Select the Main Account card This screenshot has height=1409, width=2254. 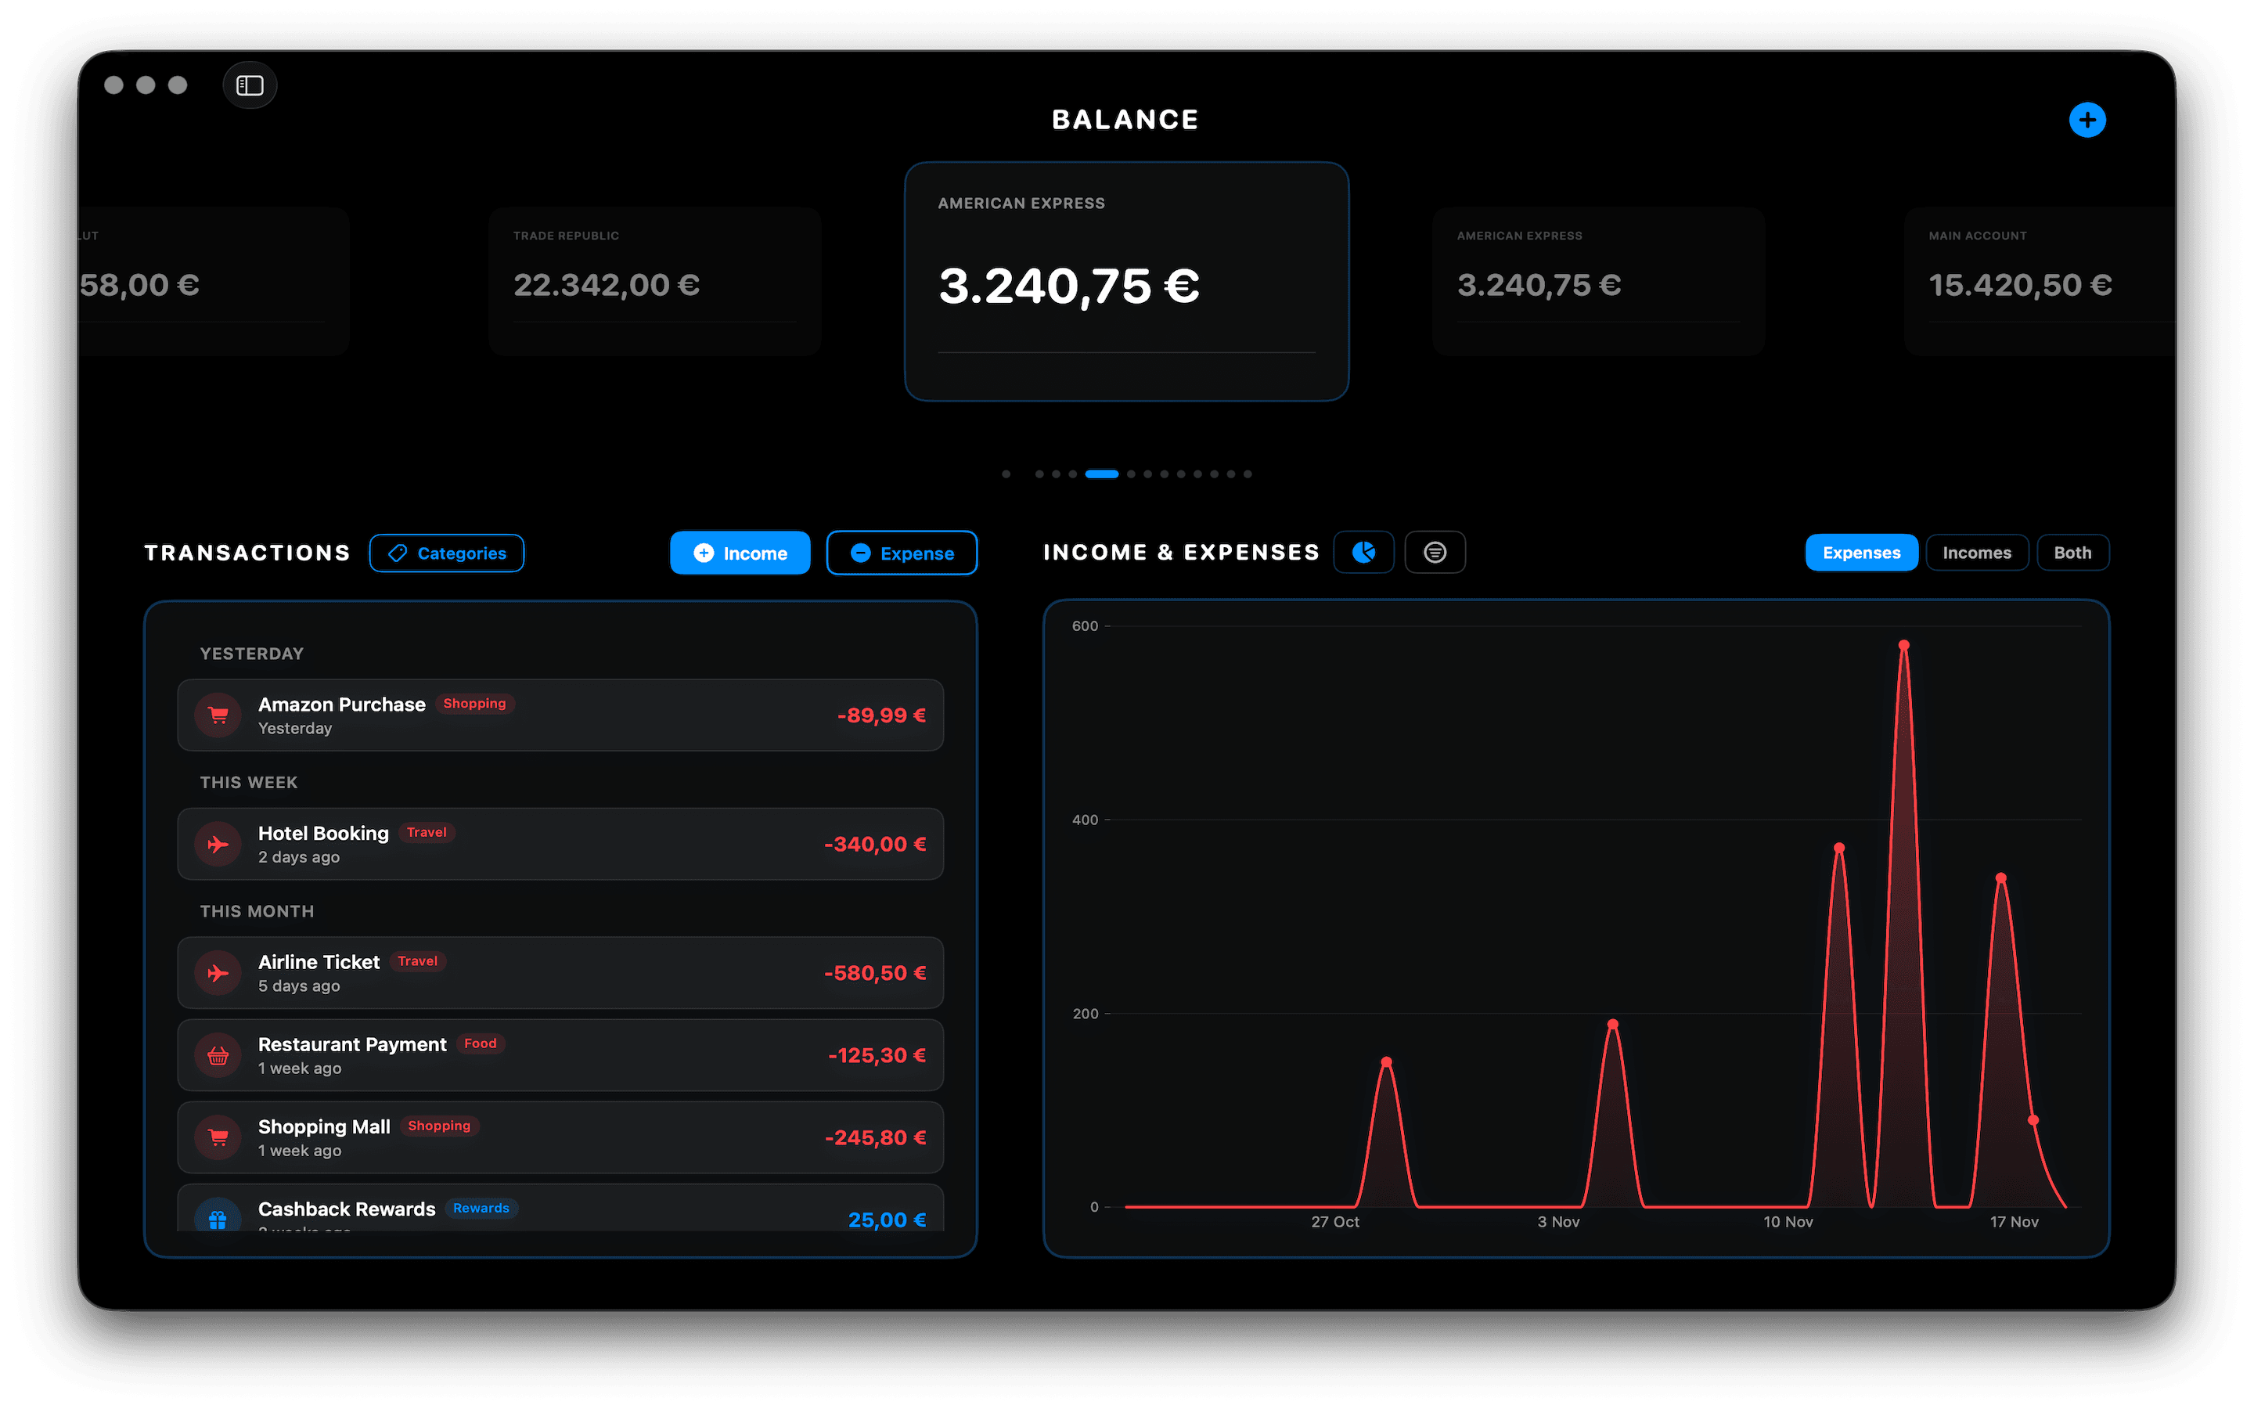coord(2040,280)
